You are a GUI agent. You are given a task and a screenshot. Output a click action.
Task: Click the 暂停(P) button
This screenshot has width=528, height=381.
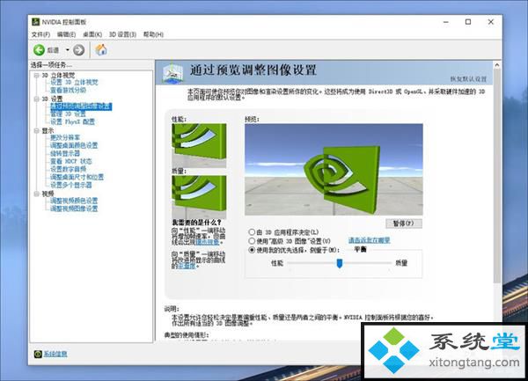[x=403, y=223]
